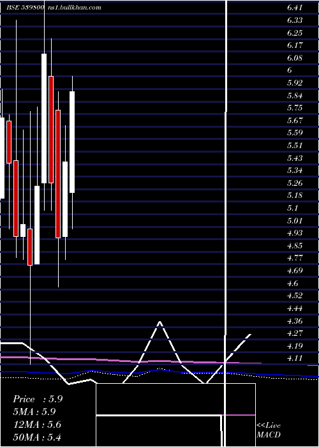Click the 5.75 price axis label
The height and width of the screenshot is (447, 319).
click(x=295, y=108)
